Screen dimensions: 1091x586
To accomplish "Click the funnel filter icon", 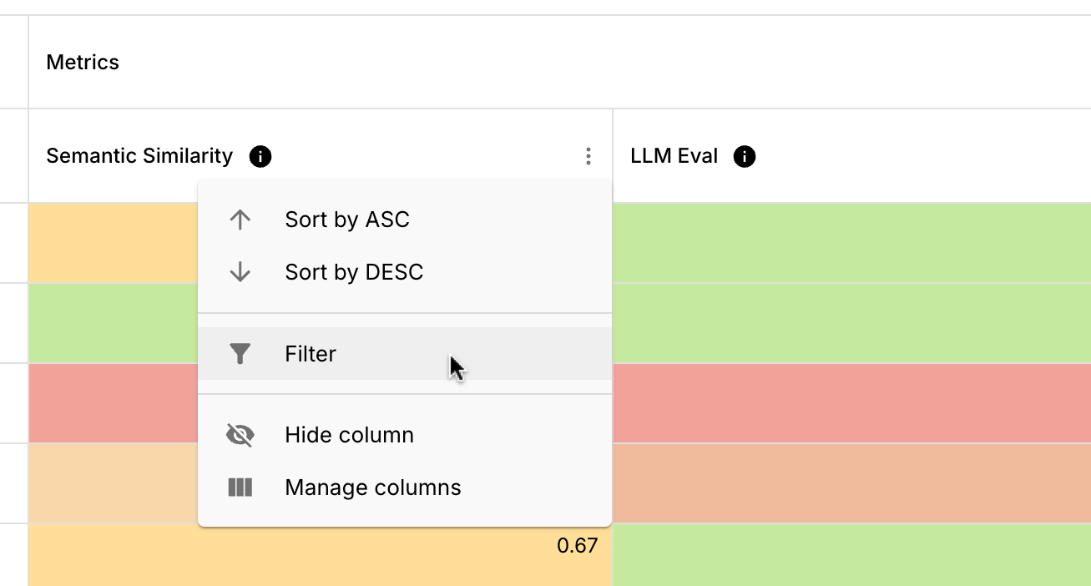I will point(240,354).
